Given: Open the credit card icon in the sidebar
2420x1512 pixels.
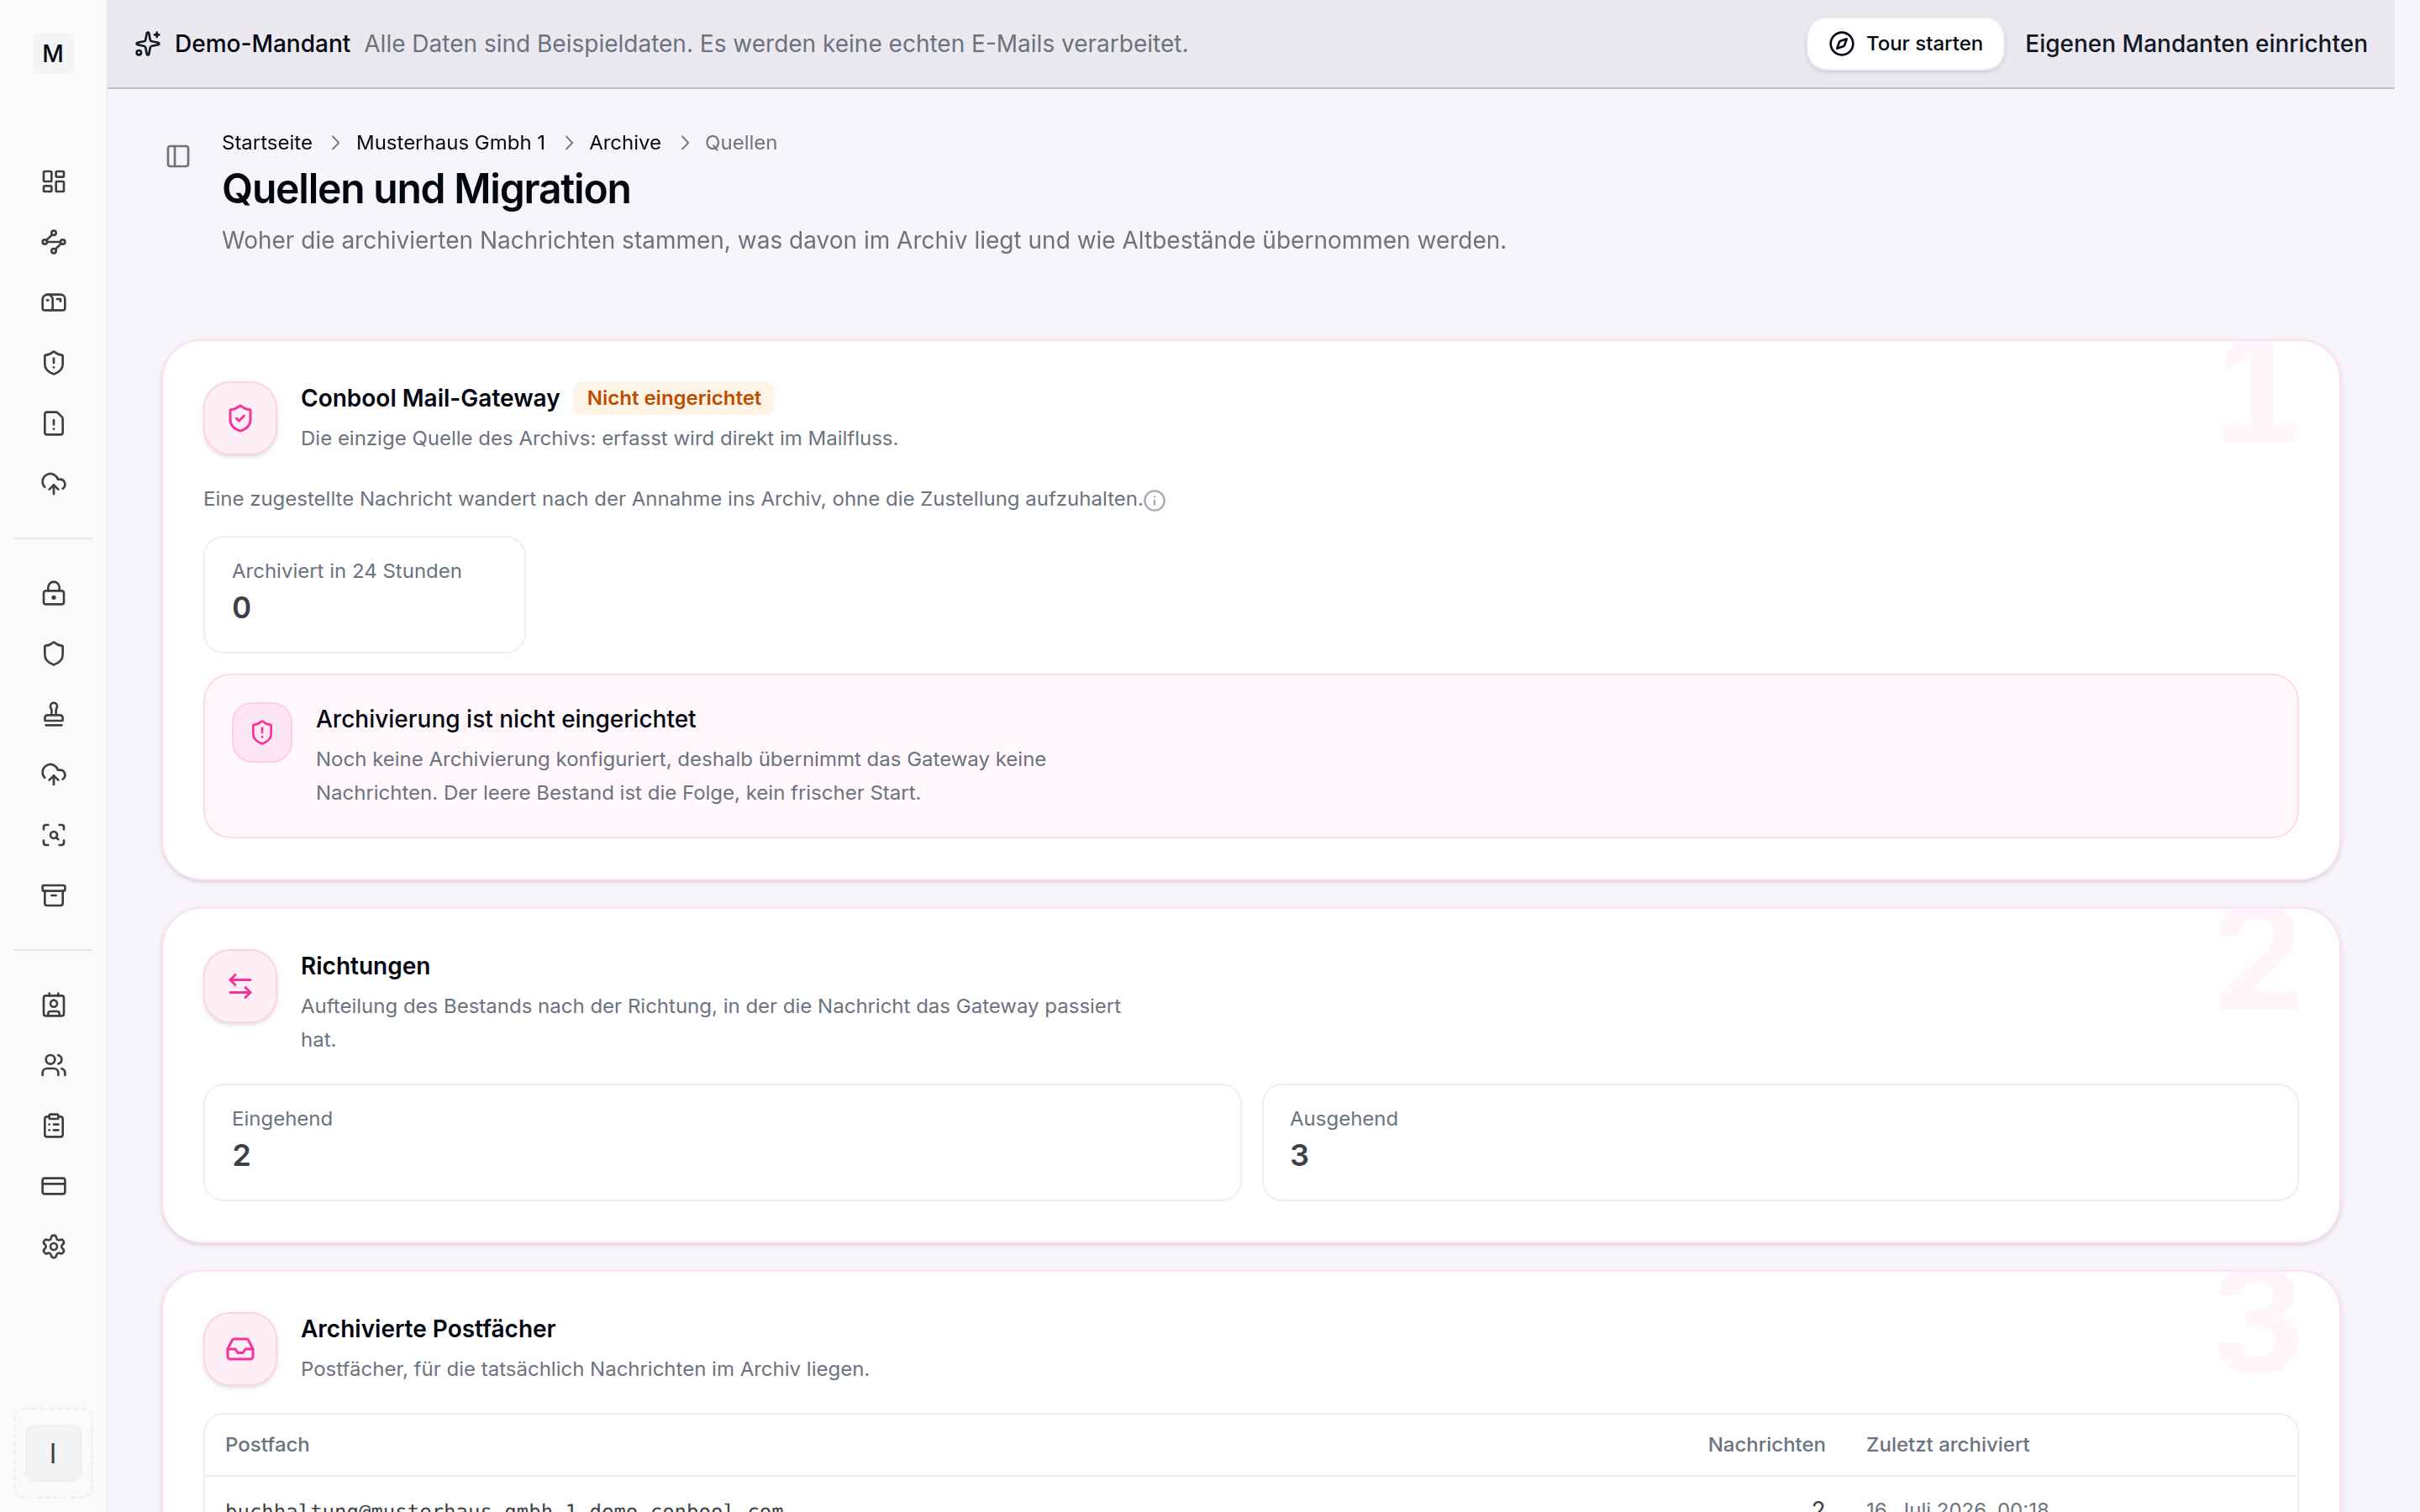Looking at the screenshot, I should coord(53,1186).
